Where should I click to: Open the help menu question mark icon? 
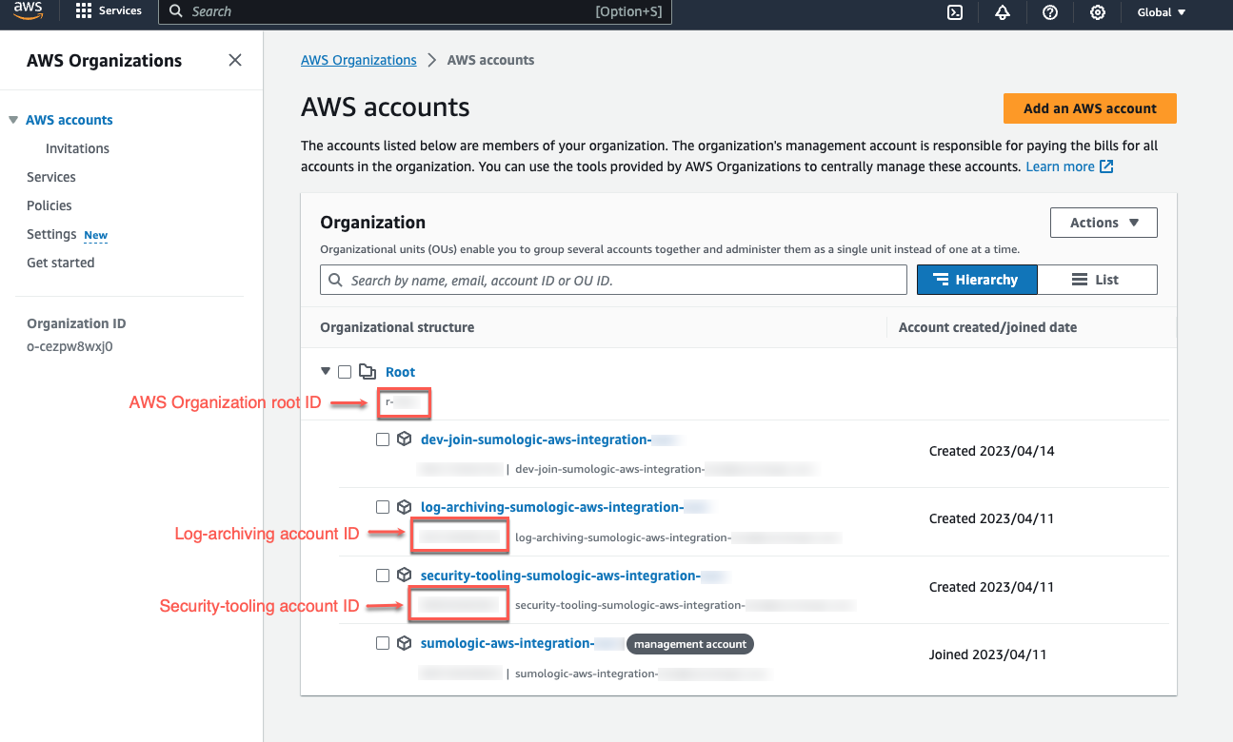pyautogui.click(x=1050, y=12)
